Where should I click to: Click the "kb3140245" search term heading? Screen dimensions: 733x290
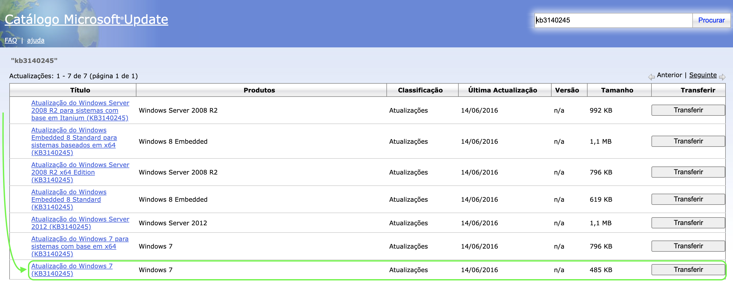pos(34,61)
